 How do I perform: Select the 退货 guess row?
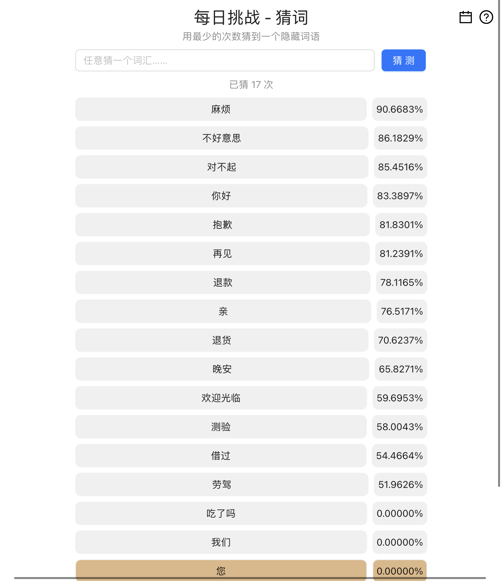pyautogui.click(x=222, y=340)
